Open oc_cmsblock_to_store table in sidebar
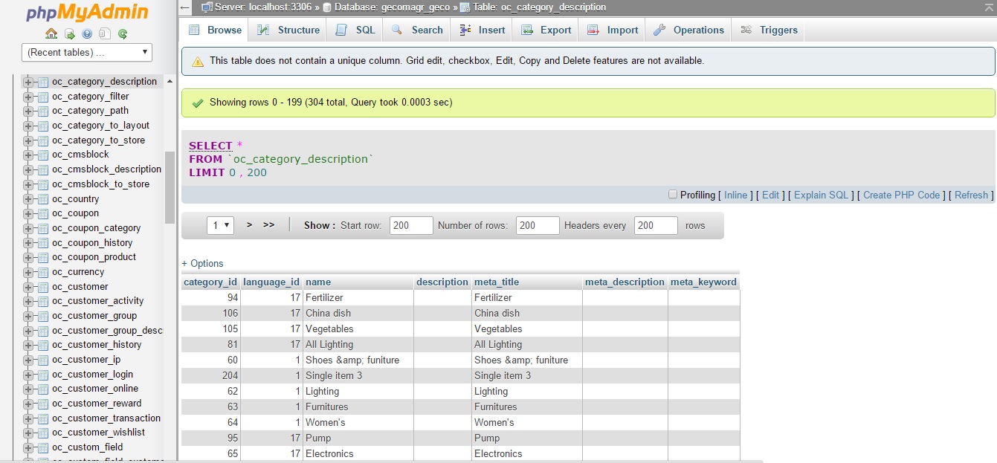 [x=100, y=184]
